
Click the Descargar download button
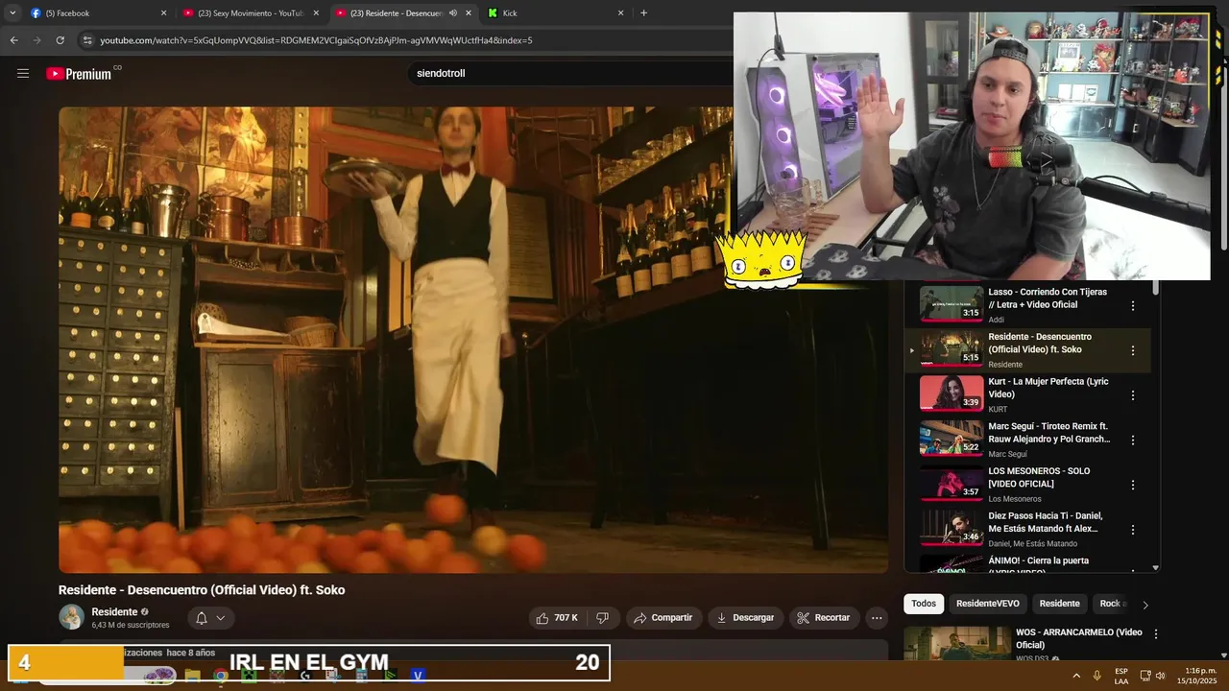pos(746,618)
